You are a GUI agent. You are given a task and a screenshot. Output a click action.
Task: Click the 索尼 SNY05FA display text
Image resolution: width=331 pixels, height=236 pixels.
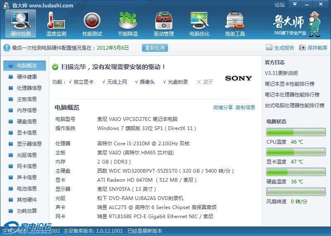(127, 189)
